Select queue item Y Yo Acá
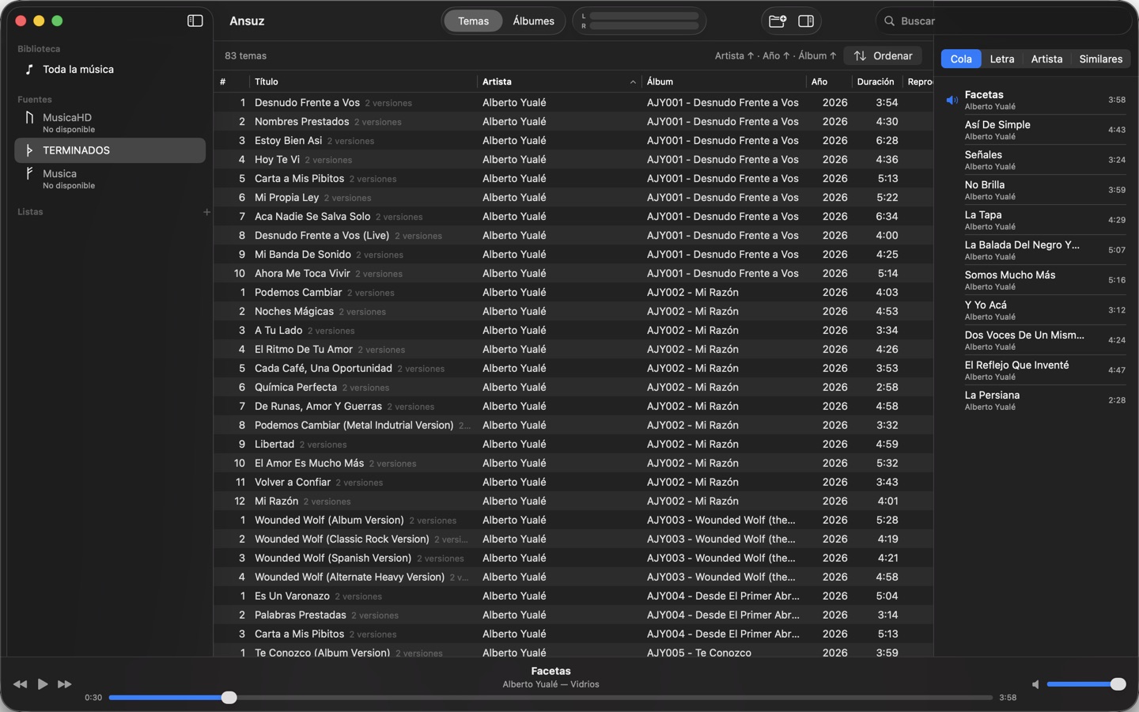Image resolution: width=1139 pixels, height=712 pixels. click(1037, 310)
